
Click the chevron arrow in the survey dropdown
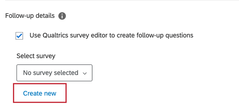tap(85, 73)
